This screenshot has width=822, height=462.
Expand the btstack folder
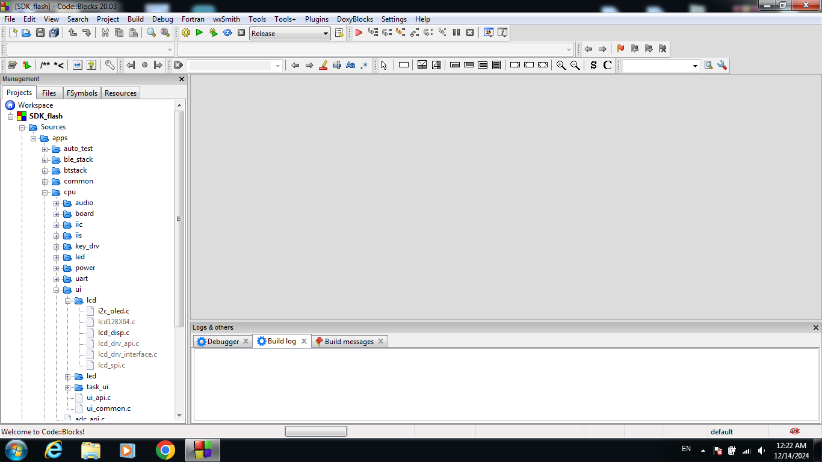[x=45, y=171]
